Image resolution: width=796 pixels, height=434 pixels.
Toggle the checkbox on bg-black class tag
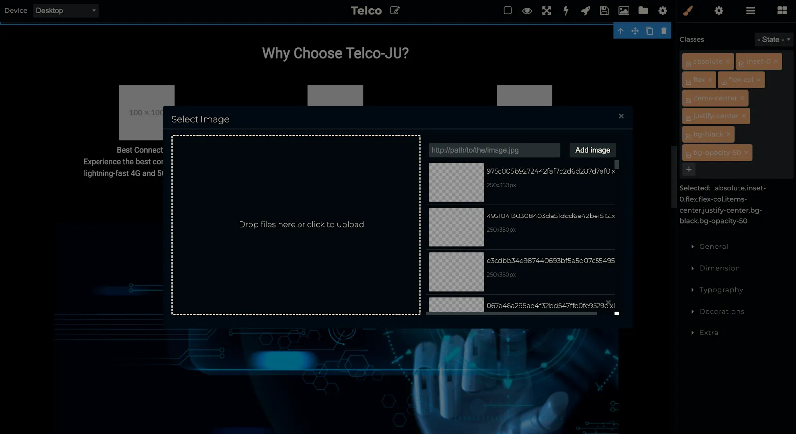click(x=688, y=136)
